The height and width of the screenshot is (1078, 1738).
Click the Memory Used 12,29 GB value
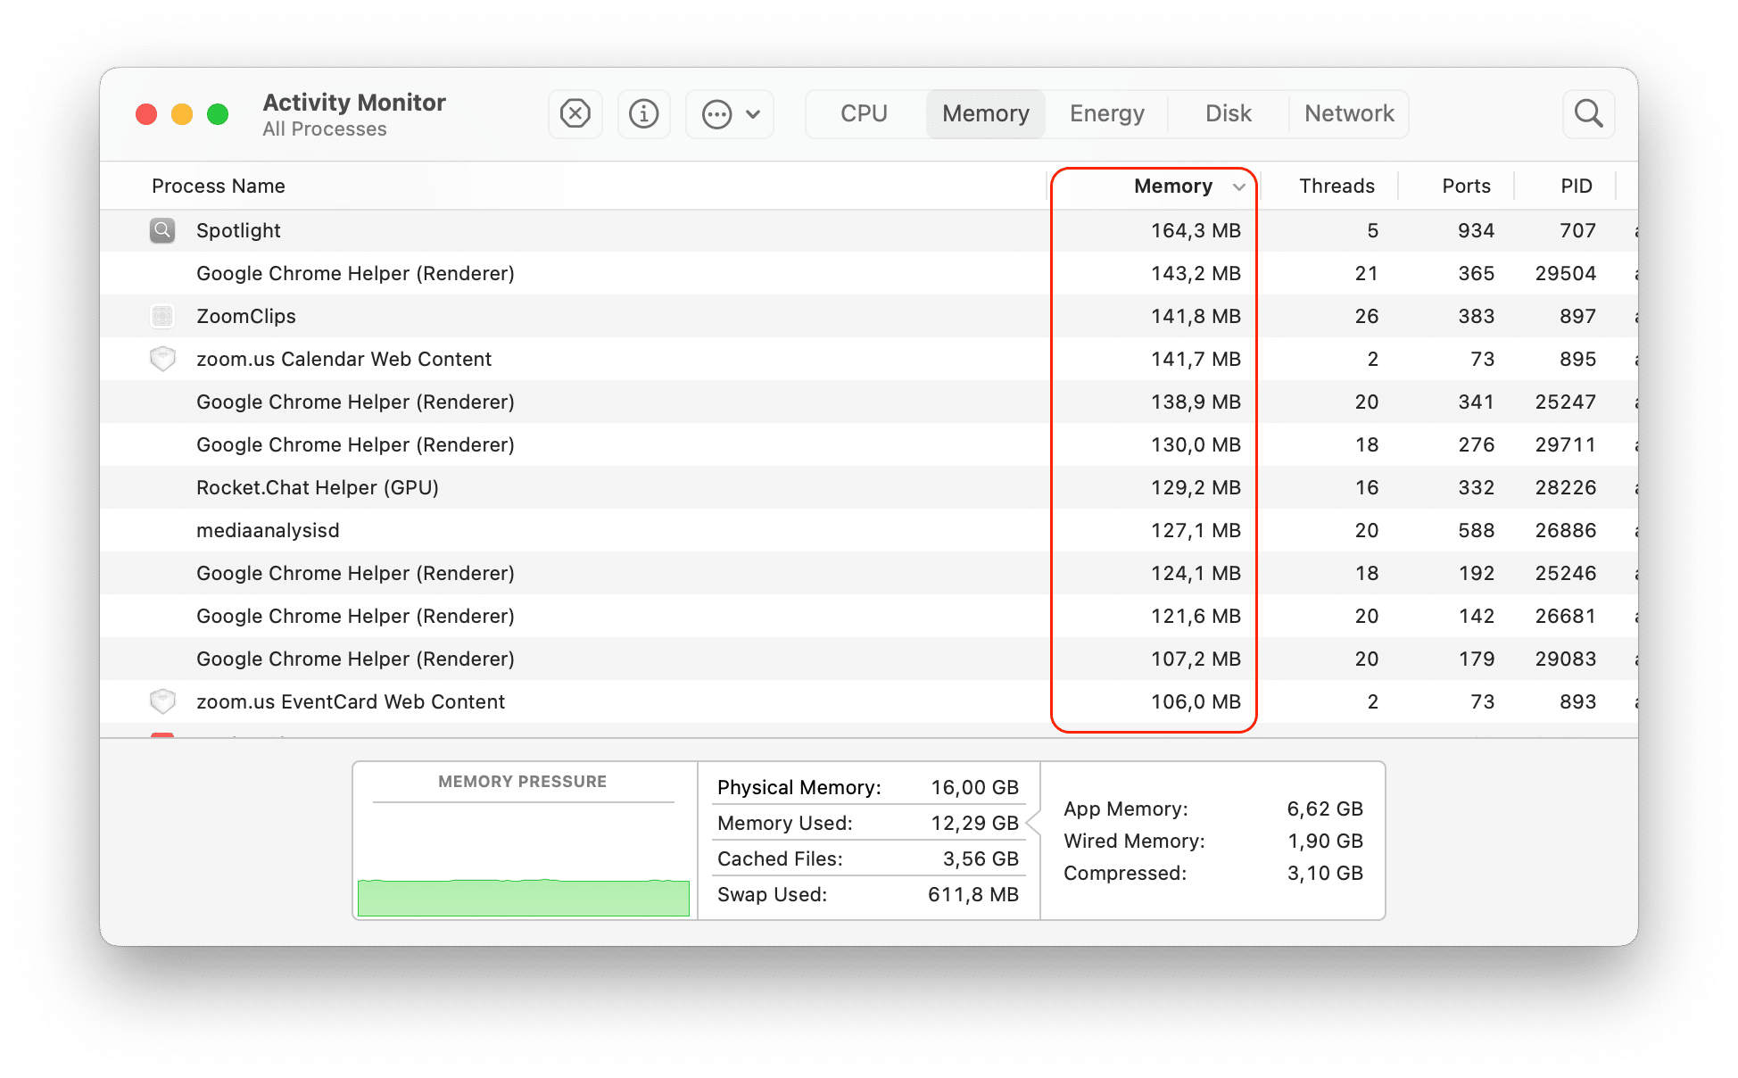tap(974, 823)
